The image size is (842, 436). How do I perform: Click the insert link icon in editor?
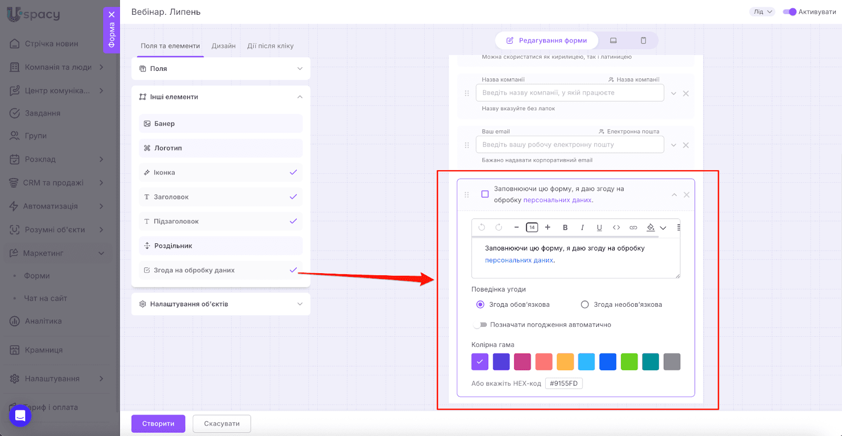point(633,227)
